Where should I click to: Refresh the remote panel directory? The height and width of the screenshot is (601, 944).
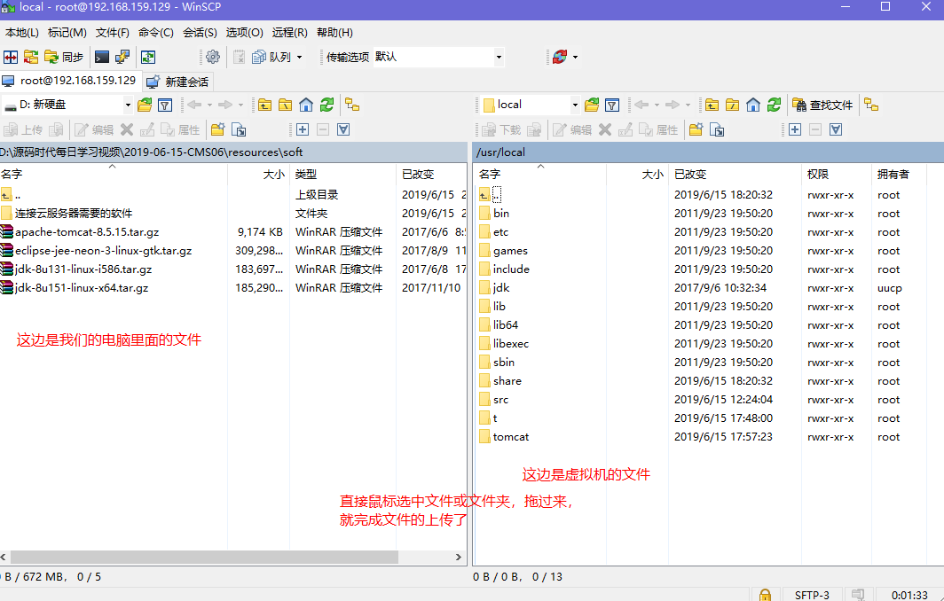[x=774, y=105]
